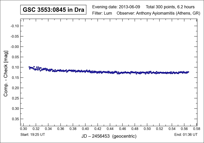Select the 0.44 x-axis tick label
Image resolution: width=204 pixels, height=143 pixels.
[110, 128]
